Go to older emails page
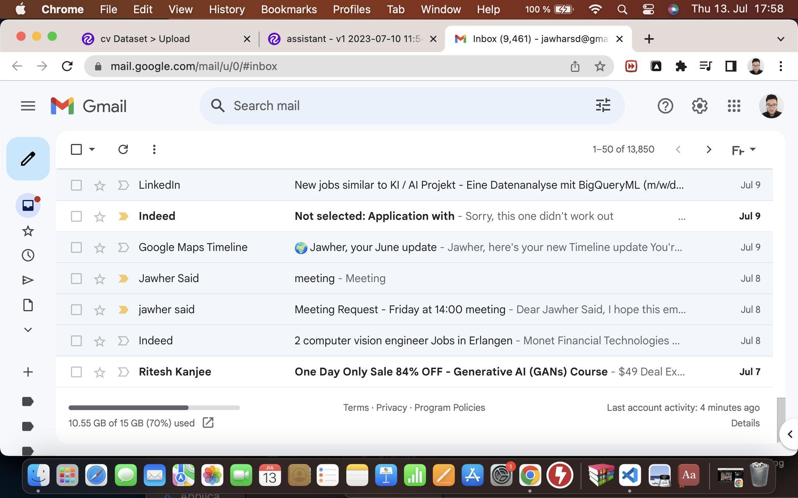This screenshot has height=498, width=798. coord(709,149)
